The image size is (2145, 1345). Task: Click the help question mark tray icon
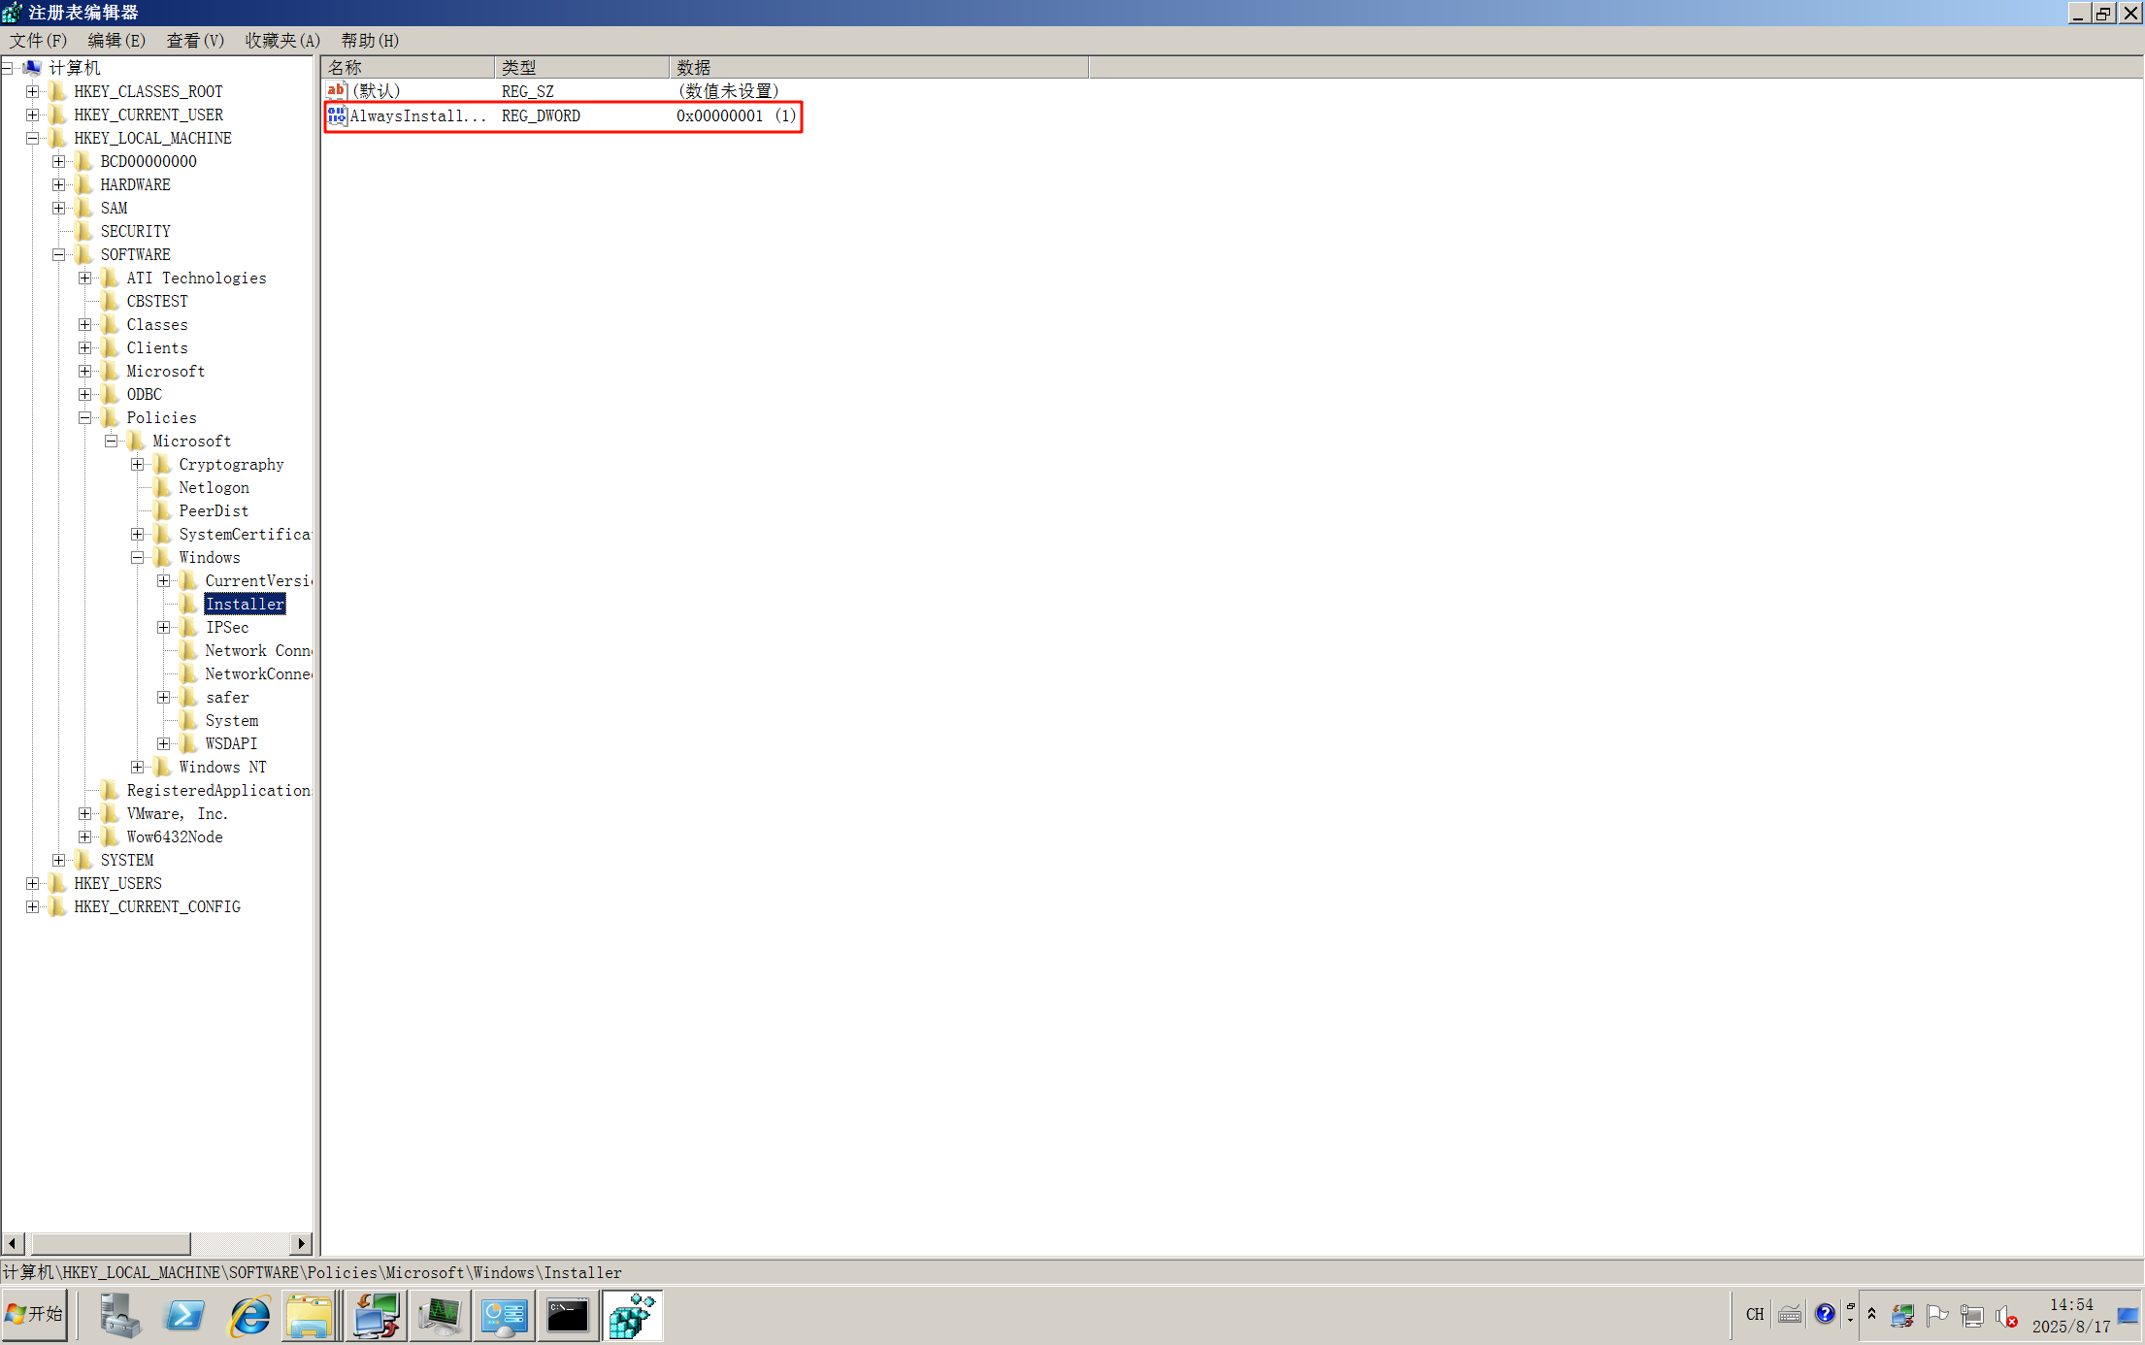click(x=1825, y=1314)
